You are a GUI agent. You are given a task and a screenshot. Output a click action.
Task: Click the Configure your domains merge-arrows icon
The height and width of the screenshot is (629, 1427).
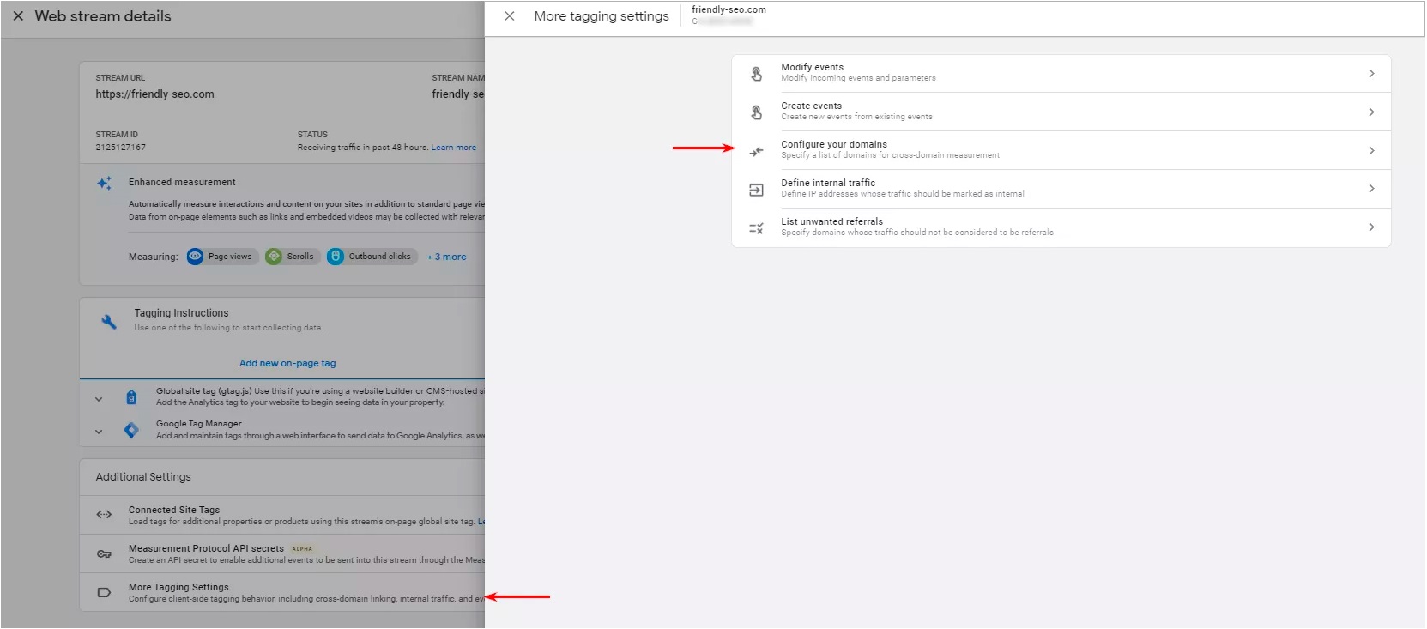coord(756,151)
